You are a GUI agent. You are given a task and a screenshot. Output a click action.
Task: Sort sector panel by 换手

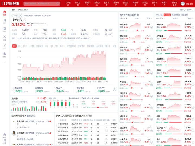click(190, 19)
